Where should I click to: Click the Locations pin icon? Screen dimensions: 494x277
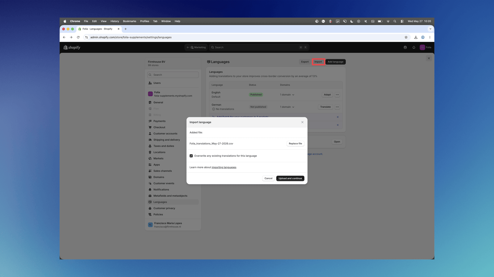[150, 152]
